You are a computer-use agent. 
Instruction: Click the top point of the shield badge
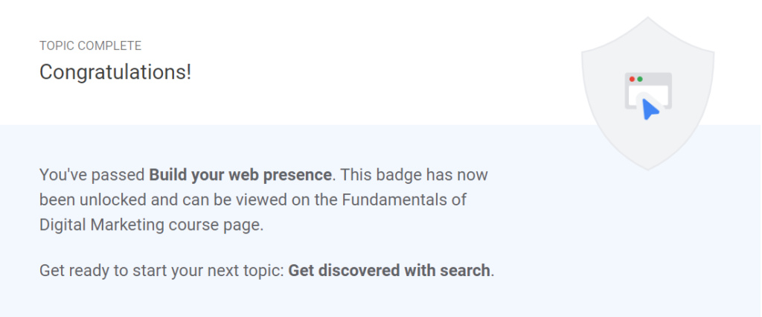click(x=648, y=19)
